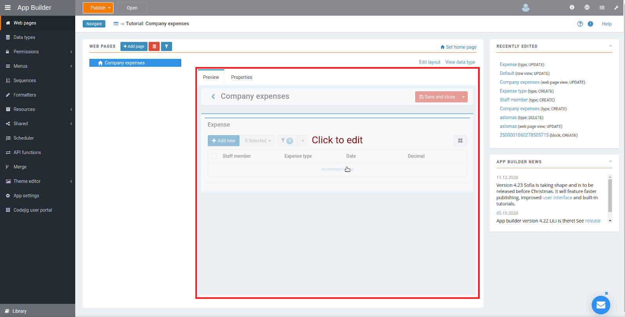The image size is (625, 317).
Task: Click Add new in Expense block
Action: (x=223, y=141)
